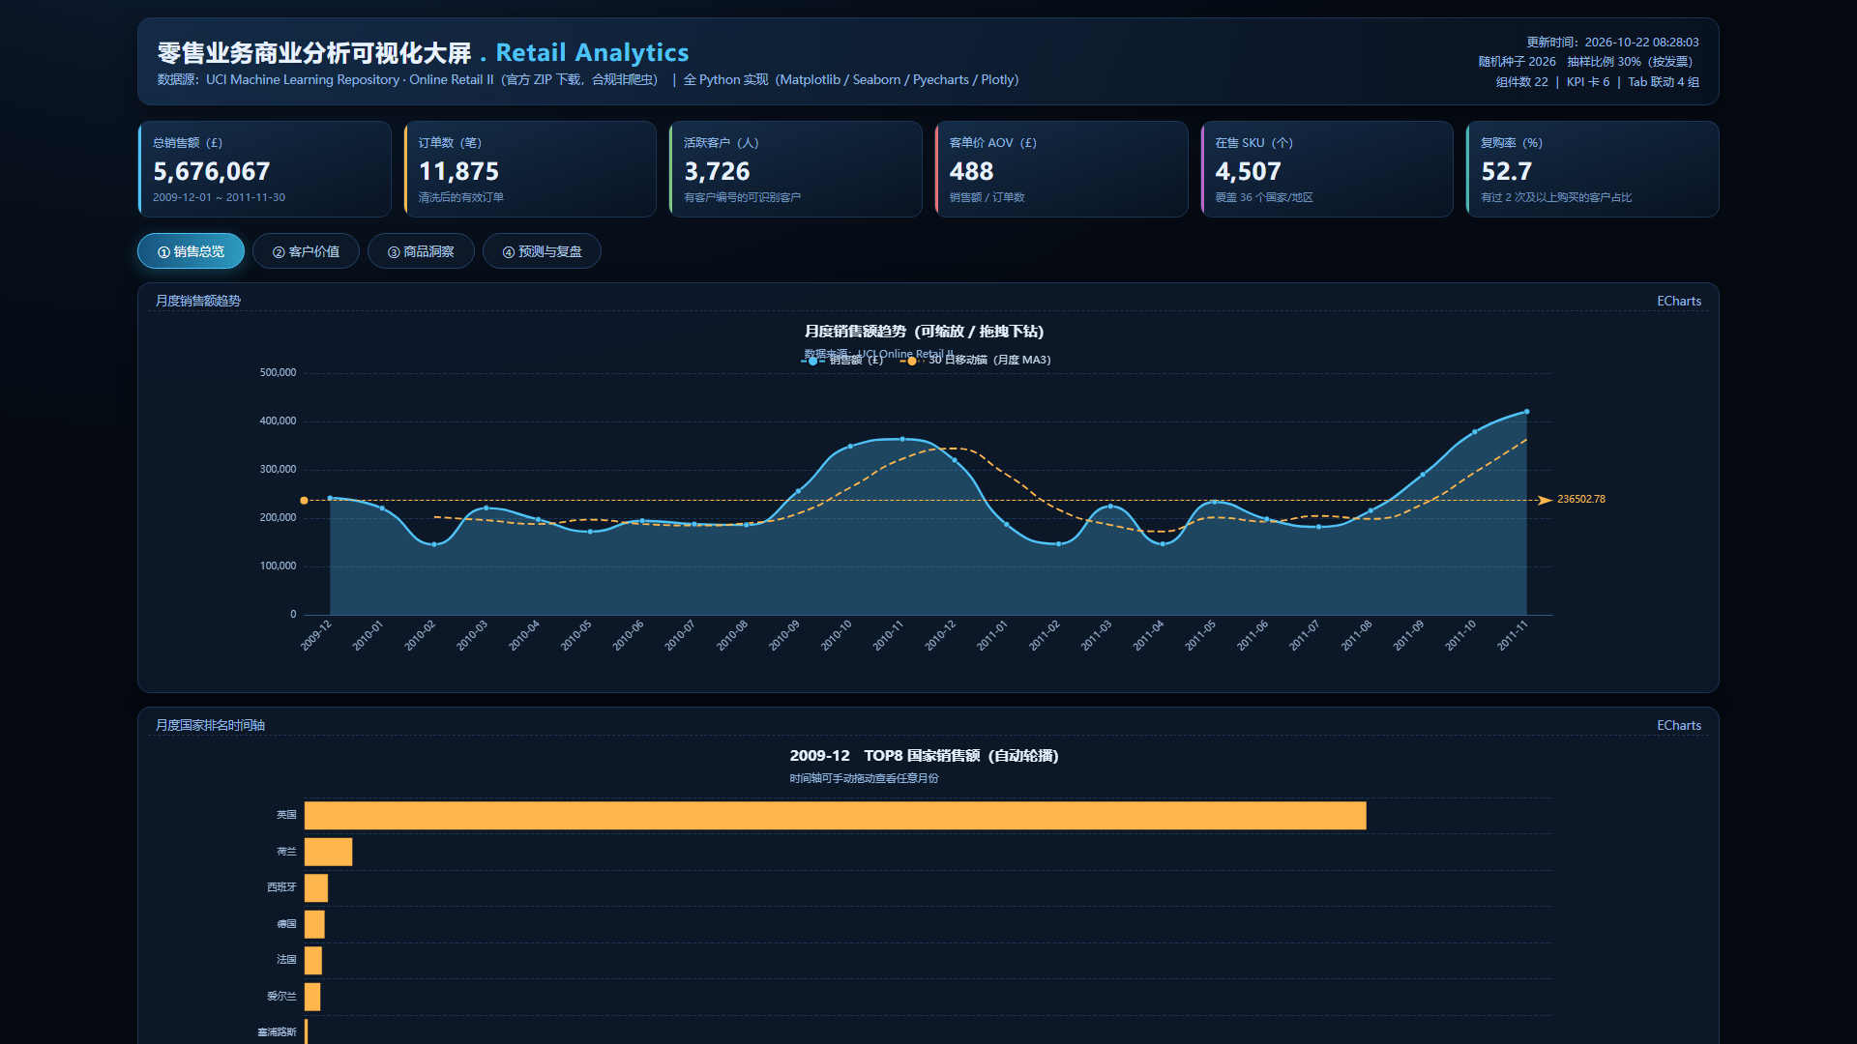1857x1044 pixels.
Task: Click the 2009-12 TOP8 国家销售额 title
Action: click(x=924, y=756)
